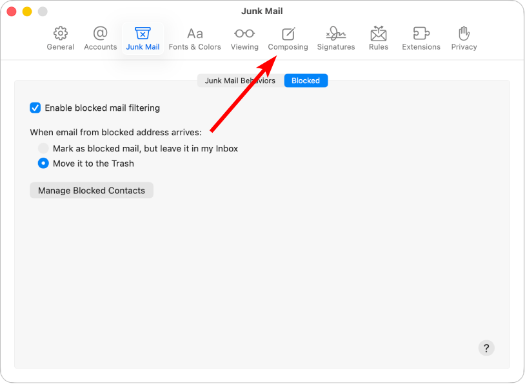Choose Mark as blocked mail, leave in Inbox
The height and width of the screenshot is (384, 525).
tap(43, 148)
